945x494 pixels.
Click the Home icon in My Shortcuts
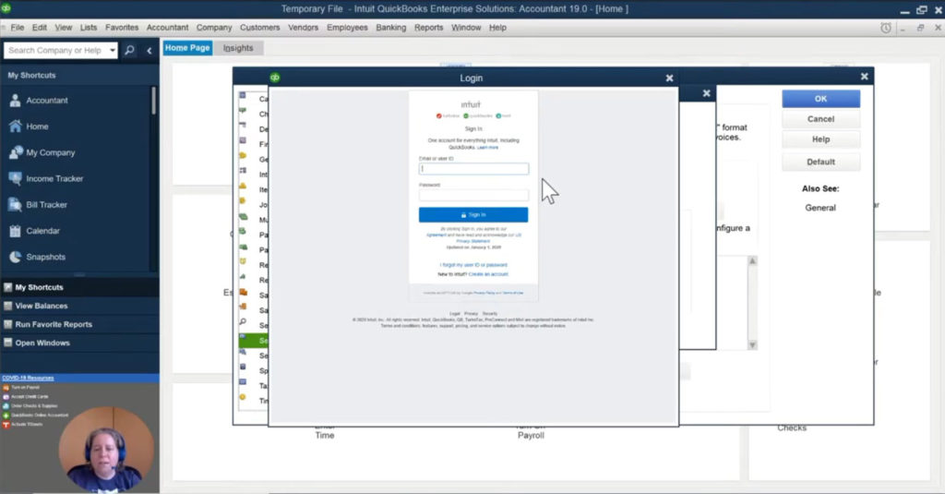pyautogui.click(x=16, y=127)
